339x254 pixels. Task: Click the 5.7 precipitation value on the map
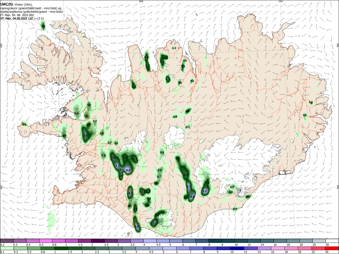[118, 166]
